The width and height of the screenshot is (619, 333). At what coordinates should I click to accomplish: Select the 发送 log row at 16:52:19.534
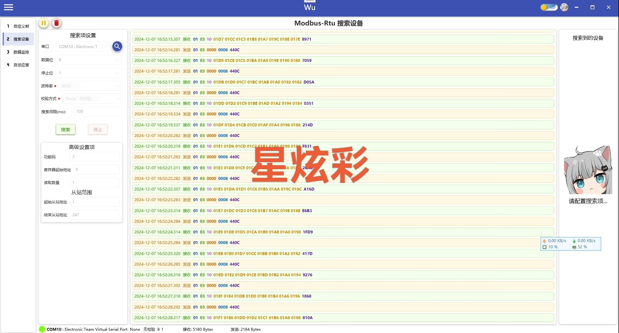[x=343, y=114]
